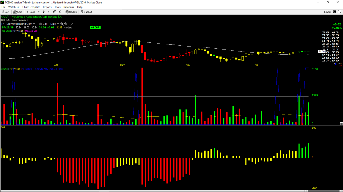Open the WatchList menu
This screenshot has width=343, height=192.
click(14, 7)
